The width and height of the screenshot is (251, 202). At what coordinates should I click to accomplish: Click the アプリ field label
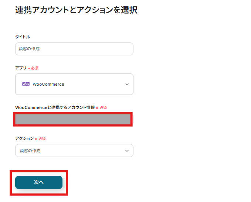pyautogui.click(x=21, y=68)
